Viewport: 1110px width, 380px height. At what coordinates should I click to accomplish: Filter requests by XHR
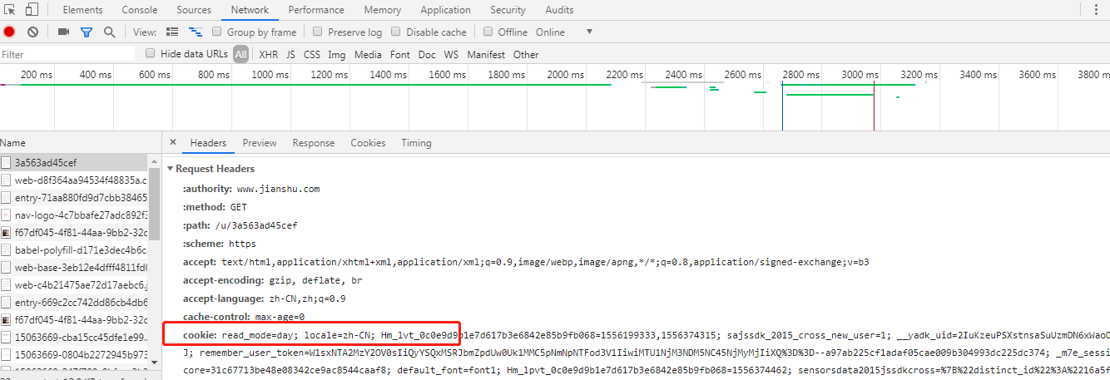269,54
